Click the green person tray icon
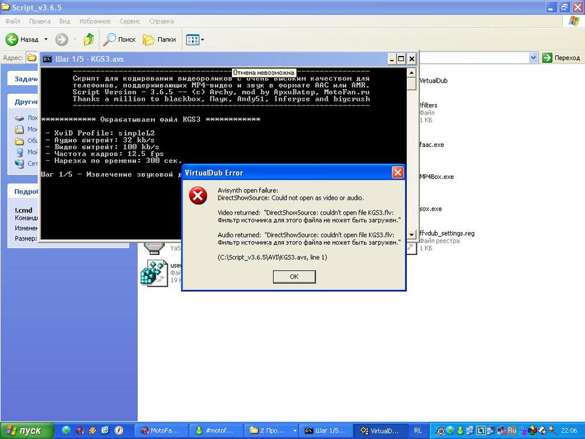This screenshot has height=439, width=585. pyautogui.click(x=460, y=431)
